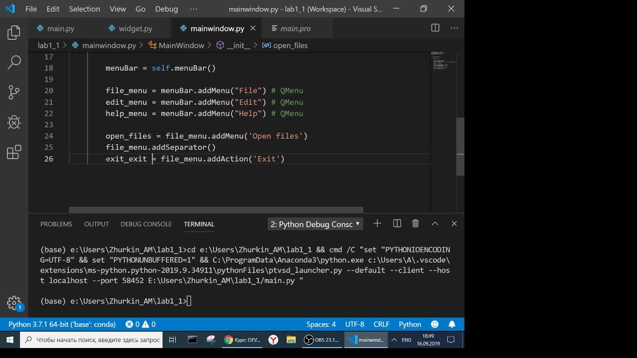Switch to the DEBUG CONSOLE panel tab
Image resolution: width=637 pixels, height=358 pixels.
click(146, 224)
